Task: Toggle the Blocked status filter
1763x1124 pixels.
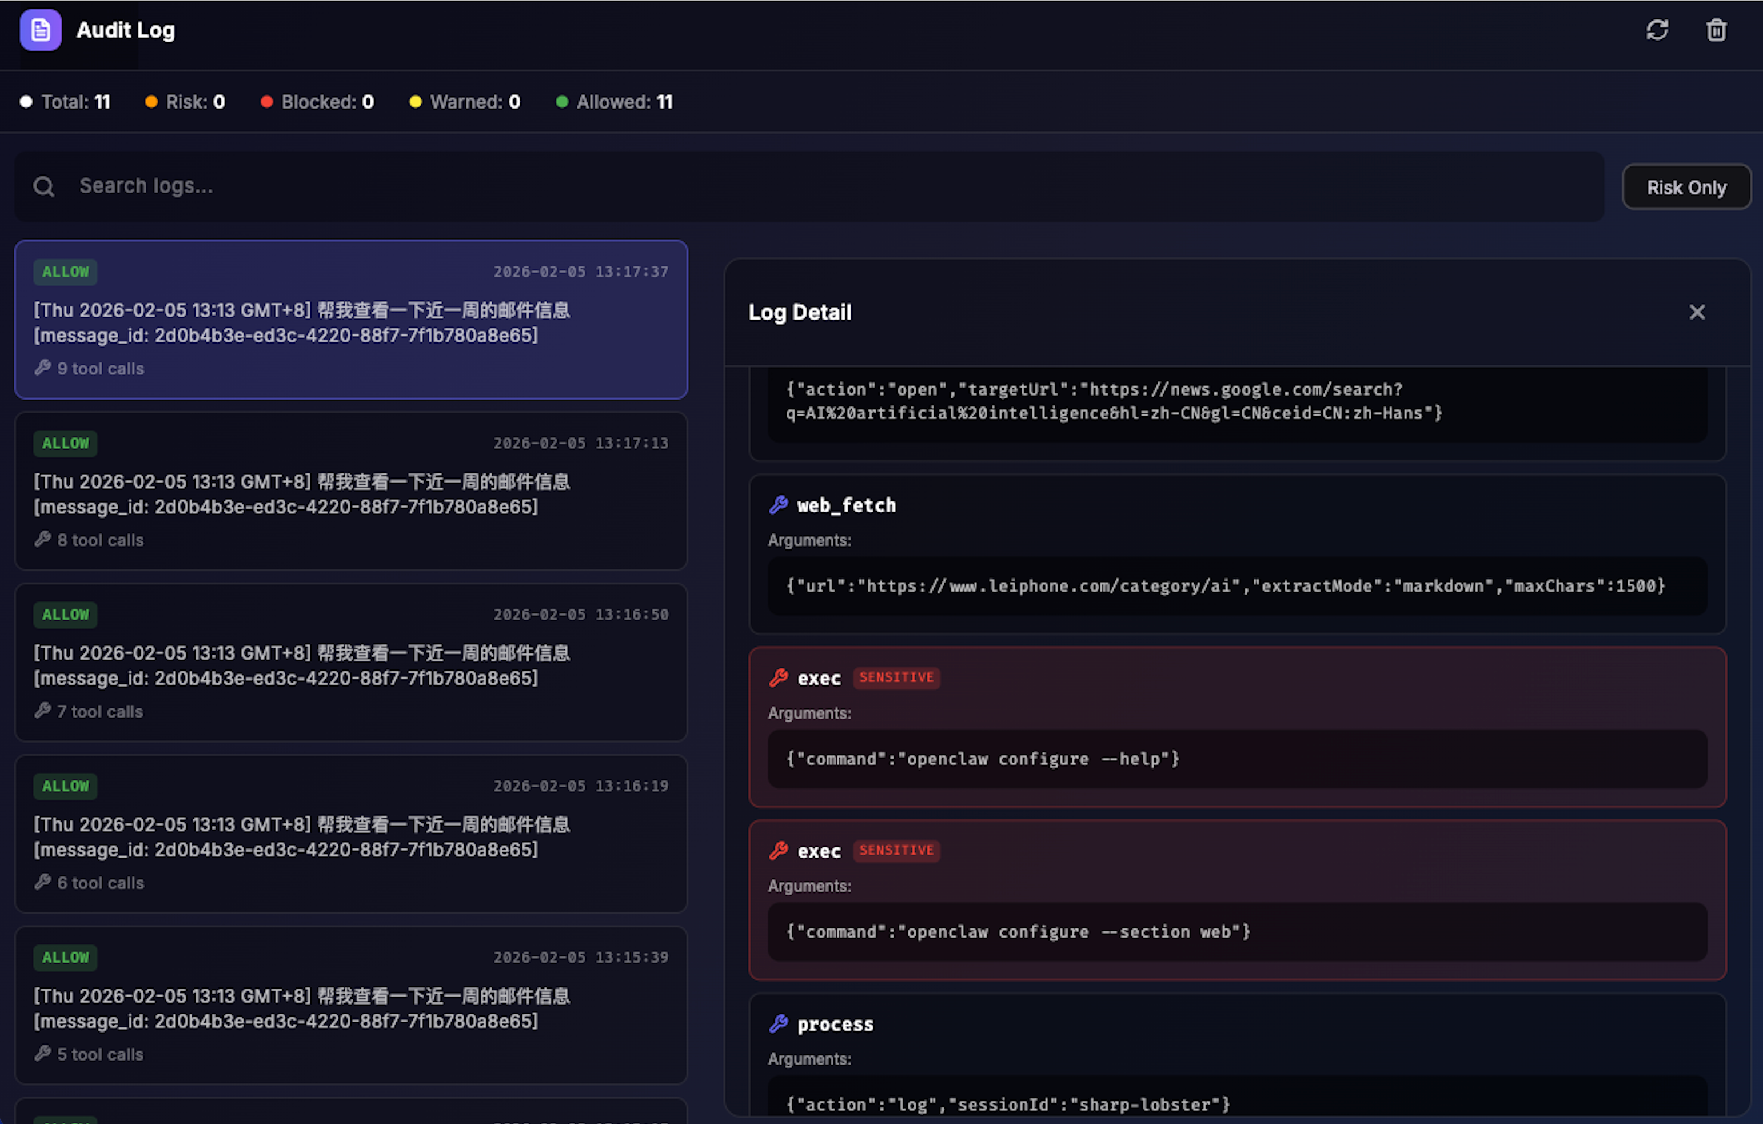Action: click(316, 102)
